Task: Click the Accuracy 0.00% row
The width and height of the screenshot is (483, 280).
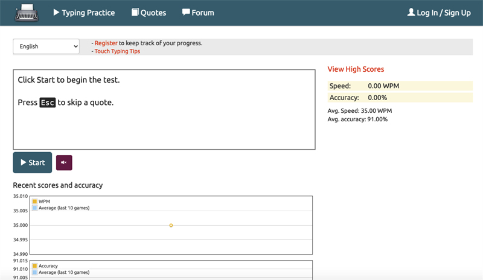Action: (x=400, y=98)
